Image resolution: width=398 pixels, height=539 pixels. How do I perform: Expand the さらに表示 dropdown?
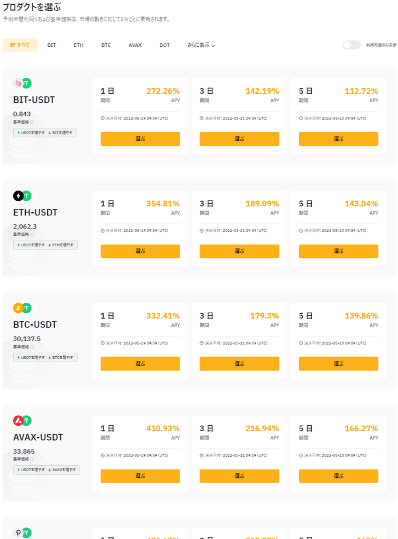click(x=201, y=45)
